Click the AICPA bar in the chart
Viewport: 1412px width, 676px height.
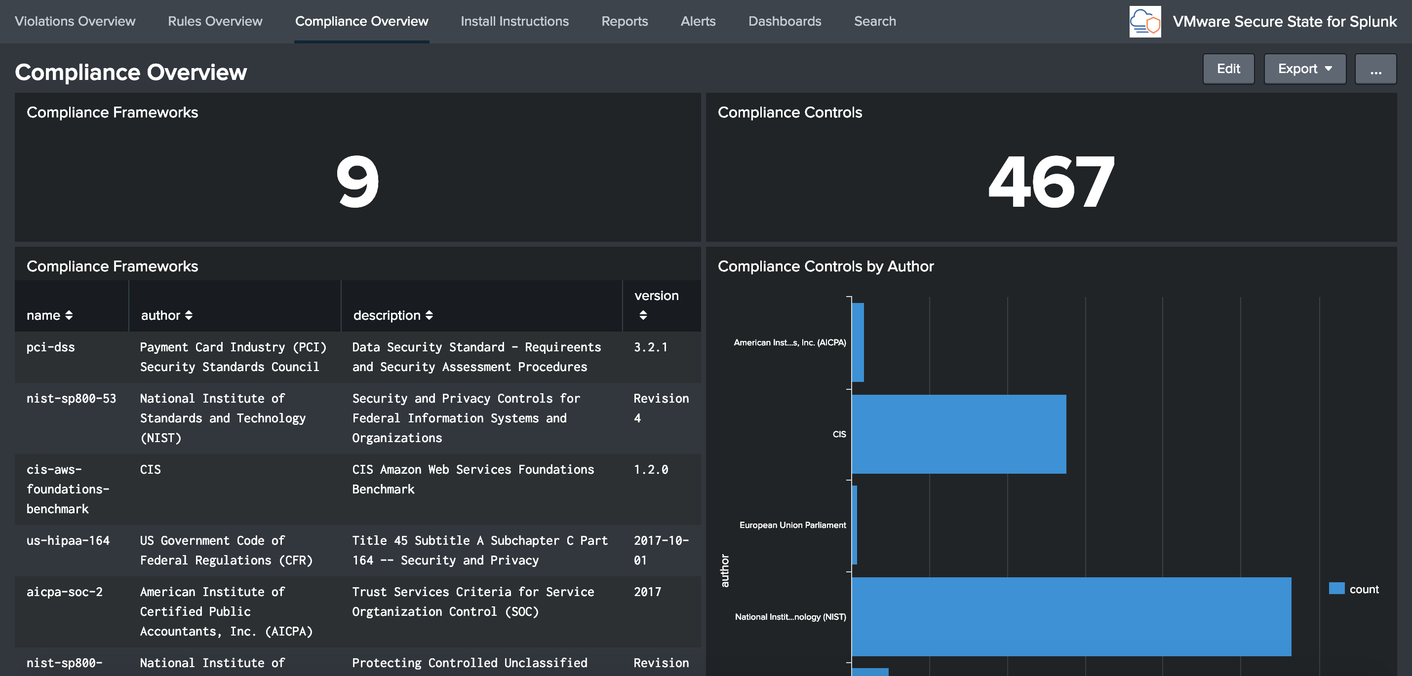point(858,342)
